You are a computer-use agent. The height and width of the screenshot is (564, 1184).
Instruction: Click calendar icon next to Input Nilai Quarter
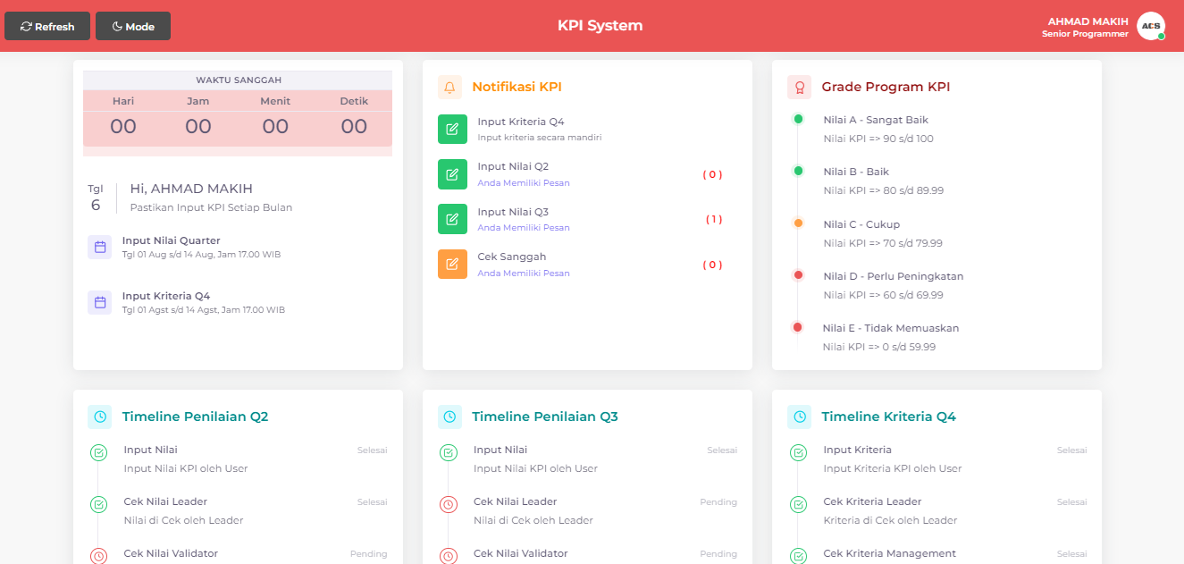pyautogui.click(x=99, y=248)
